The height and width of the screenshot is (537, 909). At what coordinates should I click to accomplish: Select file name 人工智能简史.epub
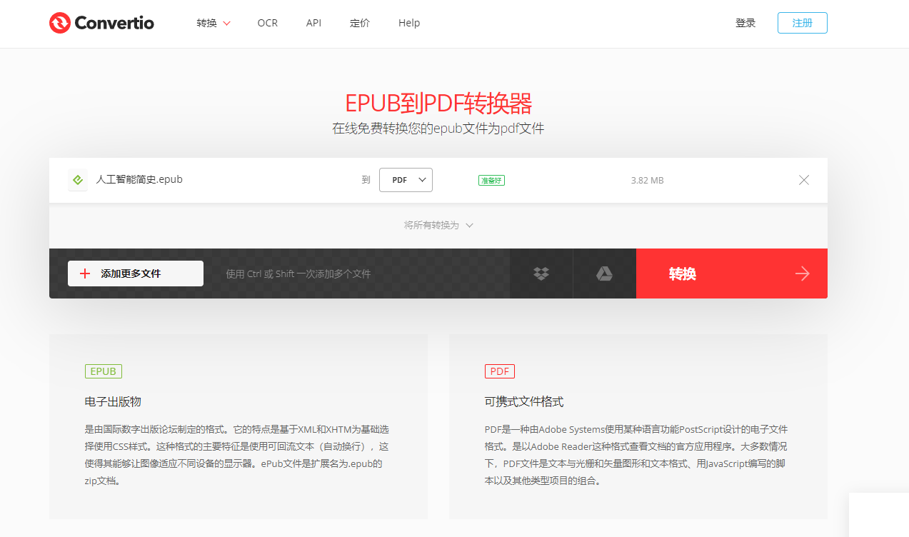click(139, 179)
